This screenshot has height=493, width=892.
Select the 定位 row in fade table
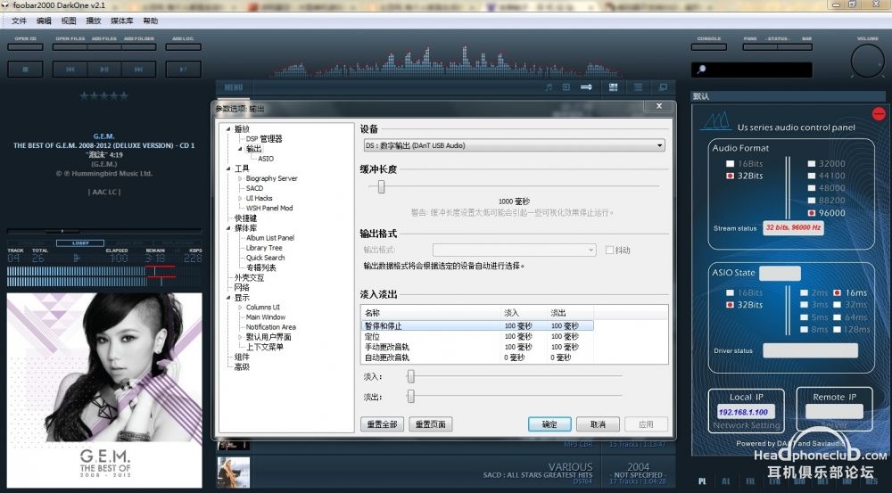click(x=478, y=337)
